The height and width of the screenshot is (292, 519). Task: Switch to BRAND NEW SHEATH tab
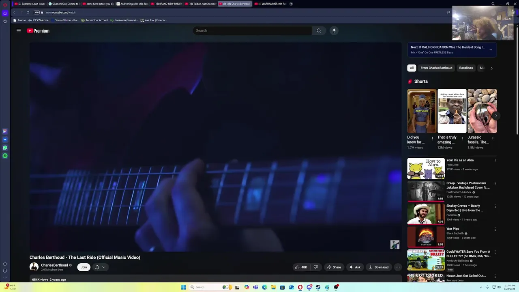(x=166, y=4)
